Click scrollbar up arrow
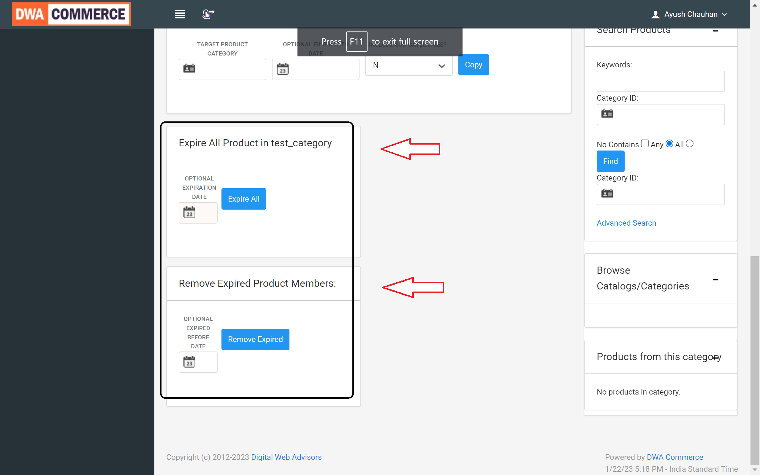The height and width of the screenshot is (475, 760). pyautogui.click(x=755, y=5)
